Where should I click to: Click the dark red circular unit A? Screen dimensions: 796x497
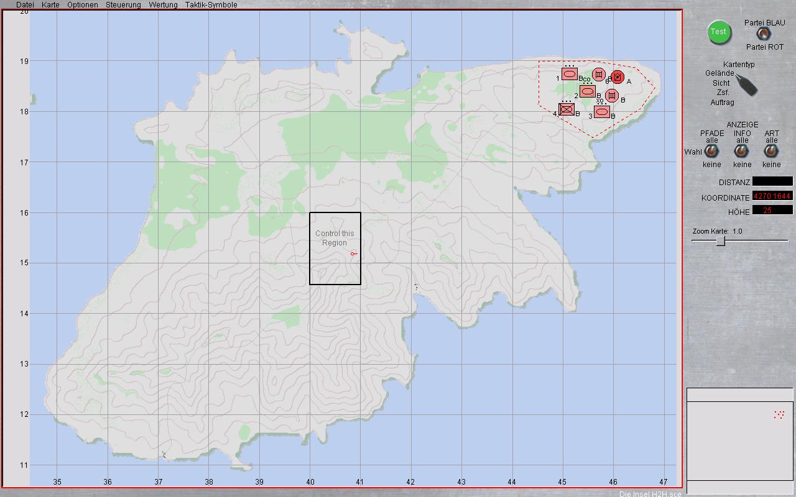pyautogui.click(x=617, y=77)
